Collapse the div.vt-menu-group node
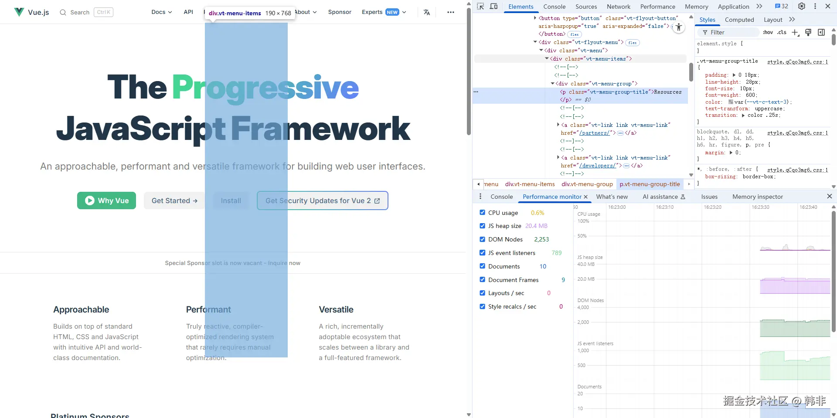837x418 pixels. tap(552, 84)
